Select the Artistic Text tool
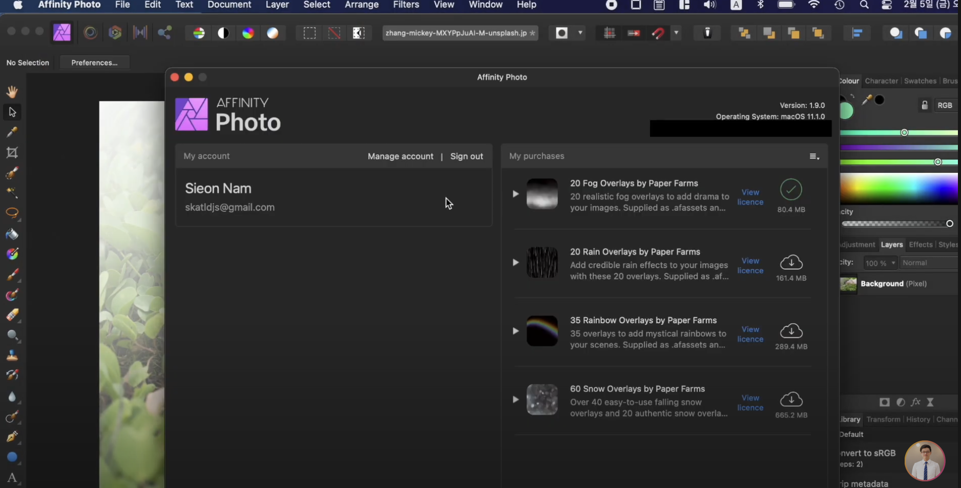Screen dimensions: 961x488 tap(12, 478)
